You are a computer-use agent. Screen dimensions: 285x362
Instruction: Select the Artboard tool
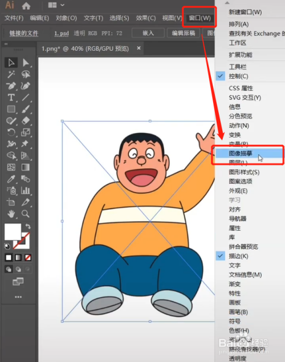pyautogui.click(x=11, y=202)
